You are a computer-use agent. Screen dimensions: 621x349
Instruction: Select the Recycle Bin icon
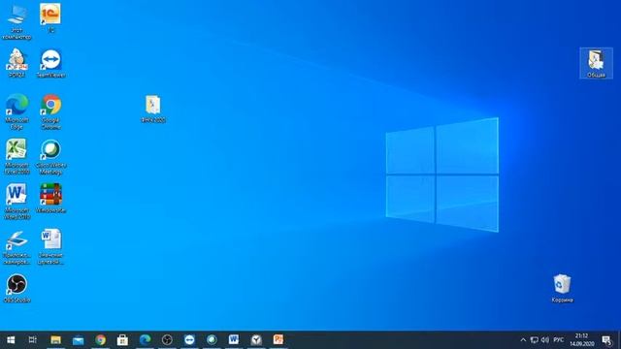[x=562, y=289]
